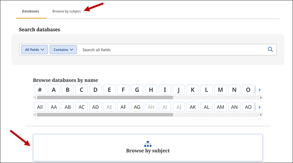
Task: Choose the AN prefix filter
Action: (x=234, y=107)
